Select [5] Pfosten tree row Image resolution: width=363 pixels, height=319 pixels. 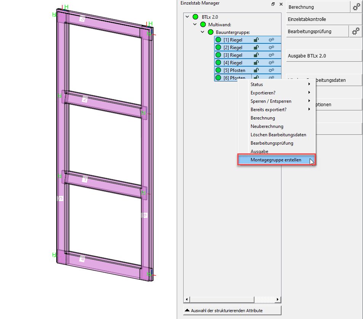tap(248, 70)
